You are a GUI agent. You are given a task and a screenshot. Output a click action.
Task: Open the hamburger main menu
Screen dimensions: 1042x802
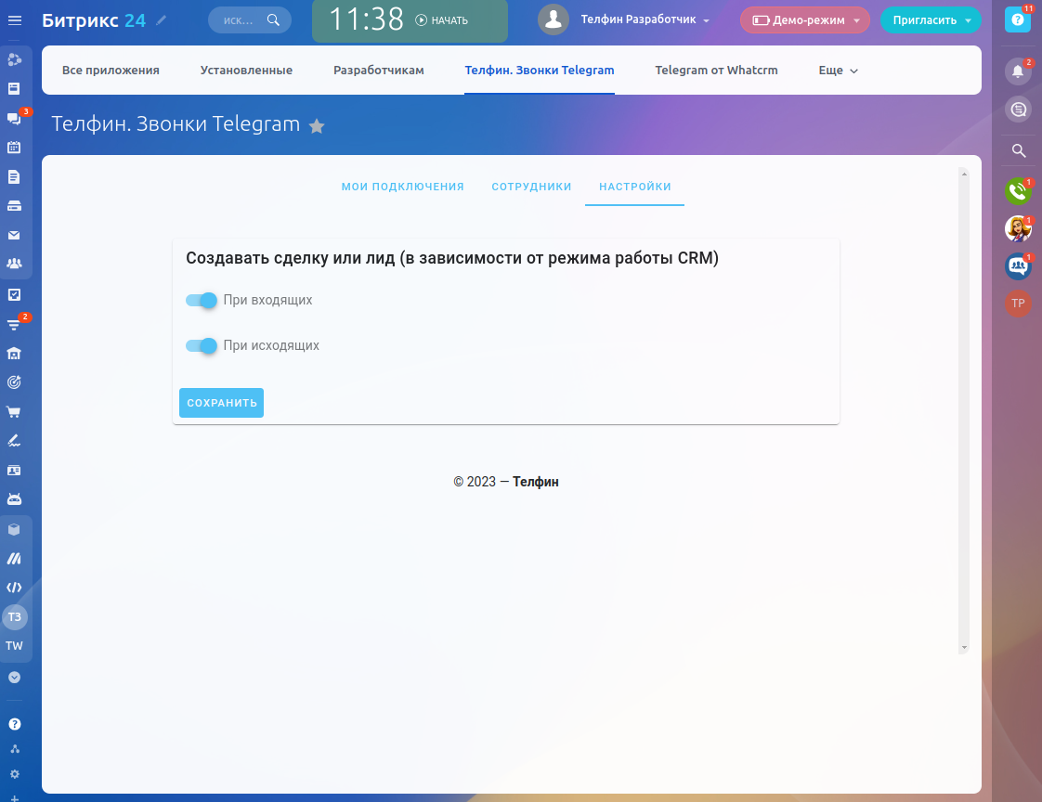15,20
